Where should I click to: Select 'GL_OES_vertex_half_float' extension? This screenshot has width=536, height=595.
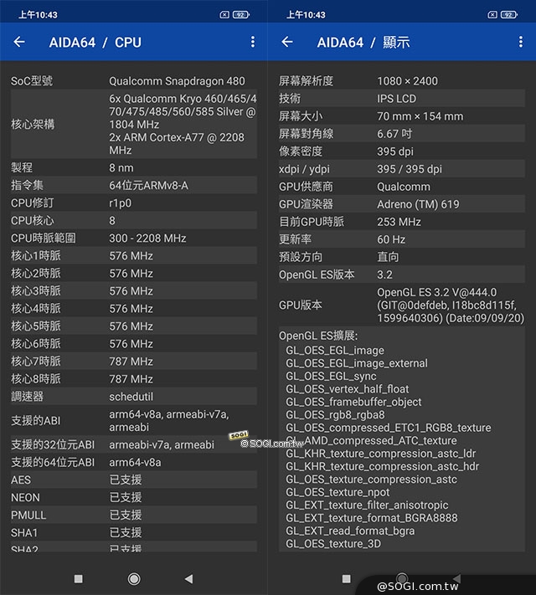pos(348,389)
